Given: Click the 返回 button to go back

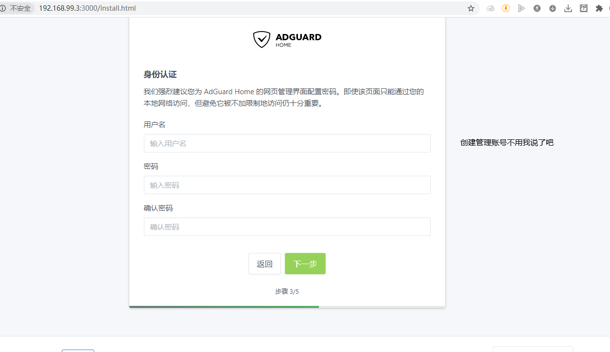Looking at the screenshot, I should tap(264, 264).
